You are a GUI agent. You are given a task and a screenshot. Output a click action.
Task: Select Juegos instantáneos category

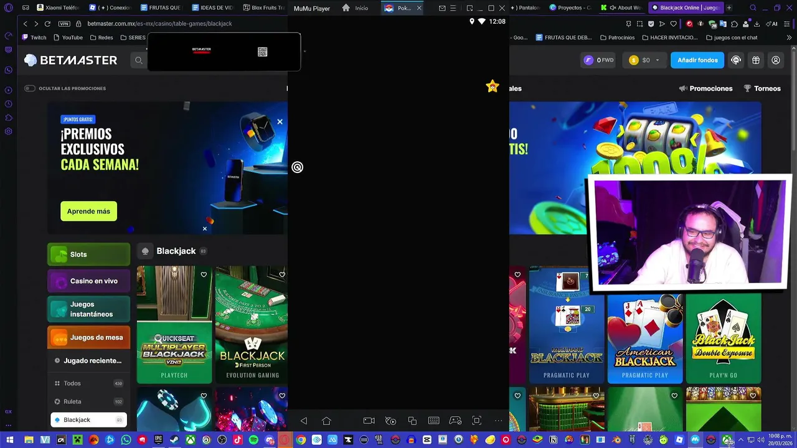88,309
